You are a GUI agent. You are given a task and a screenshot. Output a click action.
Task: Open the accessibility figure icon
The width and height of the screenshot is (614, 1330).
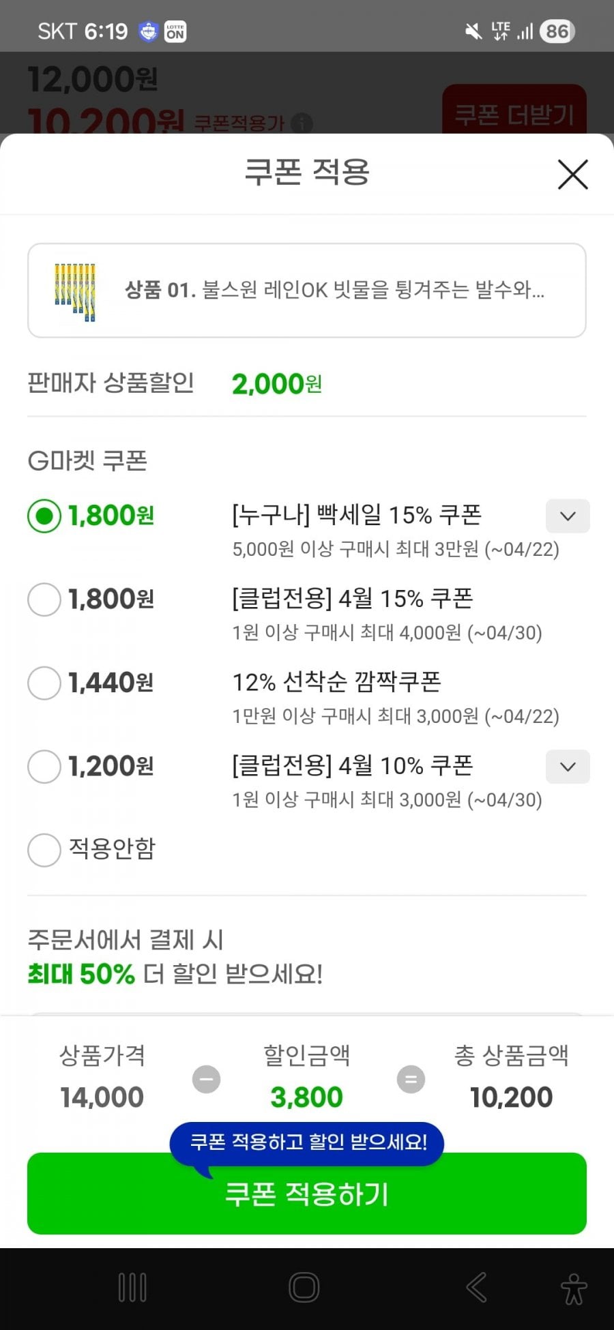(x=573, y=1288)
